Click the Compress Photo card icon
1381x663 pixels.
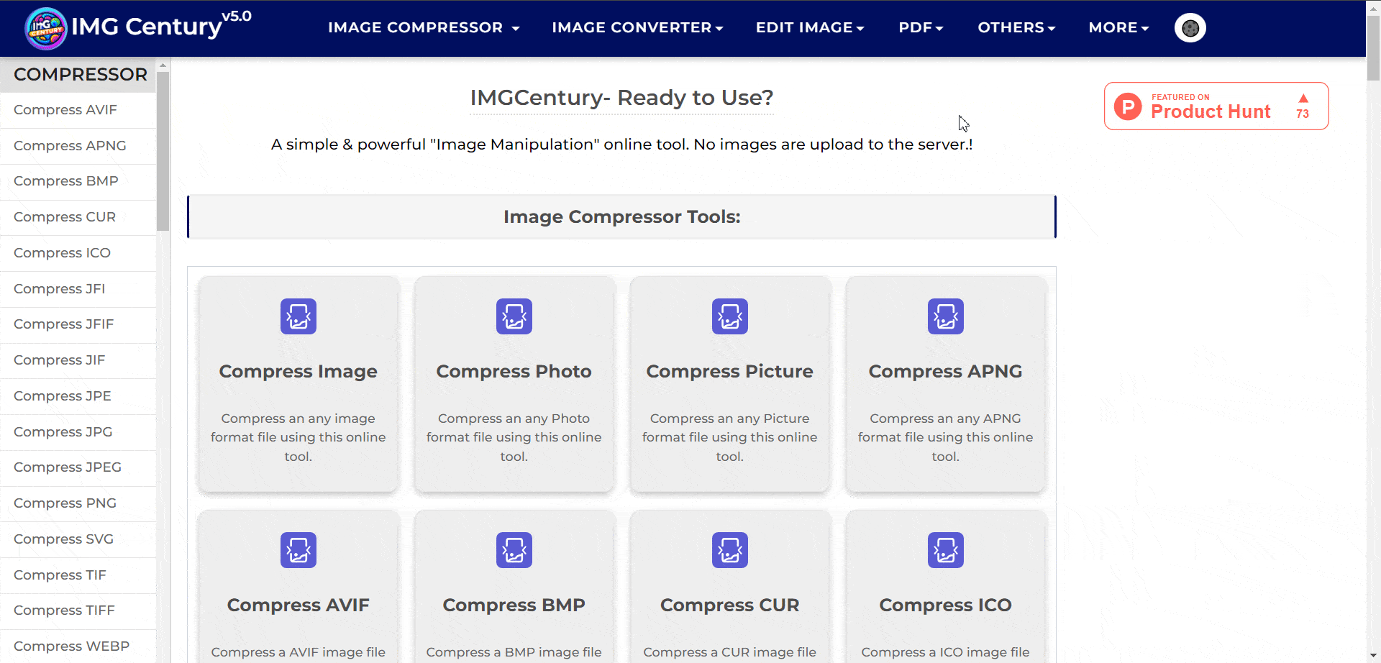pyautogui.click(x=514, y=316)
